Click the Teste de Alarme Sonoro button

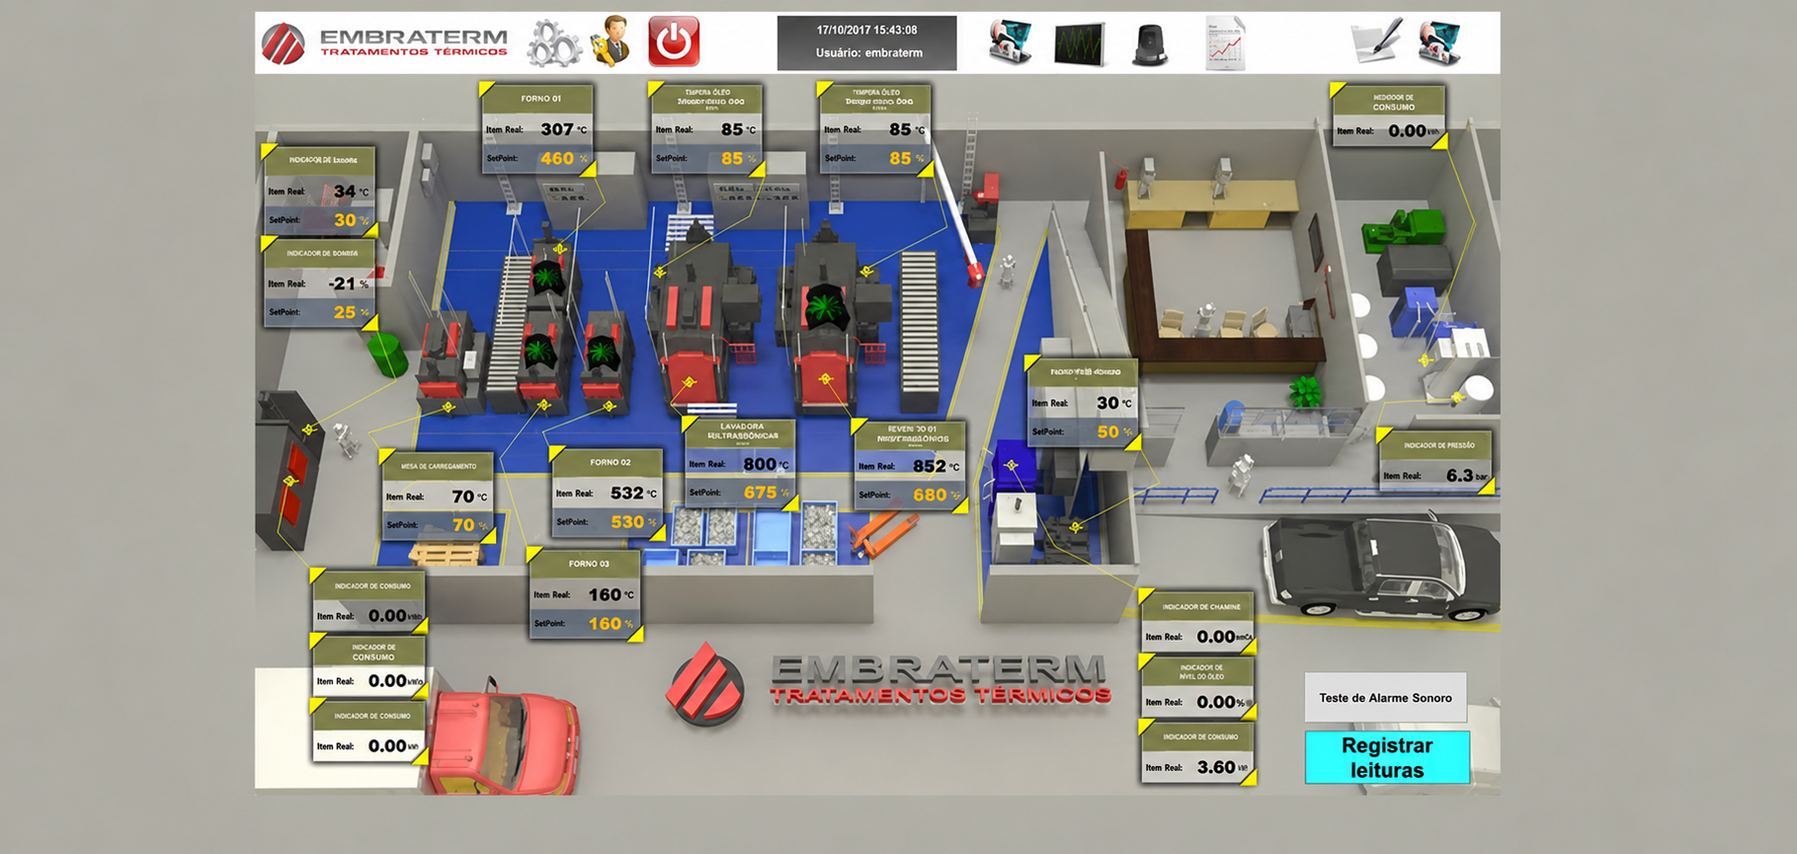pyautogui.click(x=1385, y=698)
